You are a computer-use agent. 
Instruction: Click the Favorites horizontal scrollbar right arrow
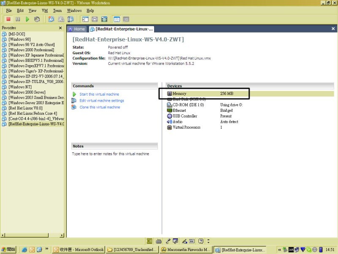click(62, 235)
